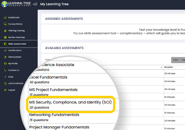Viewport: 185px width, 130px height.
Task: Click the Print button
Action: pyautogui.click(x=175, y=60)
